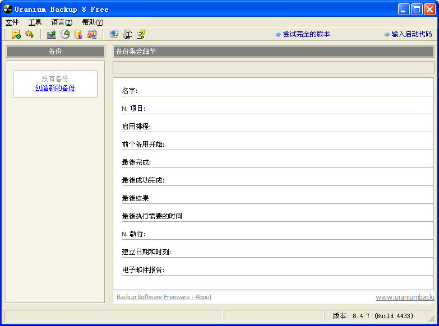Click the run backup gears icon
Viewport: 439px width, 326px height.
point(30,34)
